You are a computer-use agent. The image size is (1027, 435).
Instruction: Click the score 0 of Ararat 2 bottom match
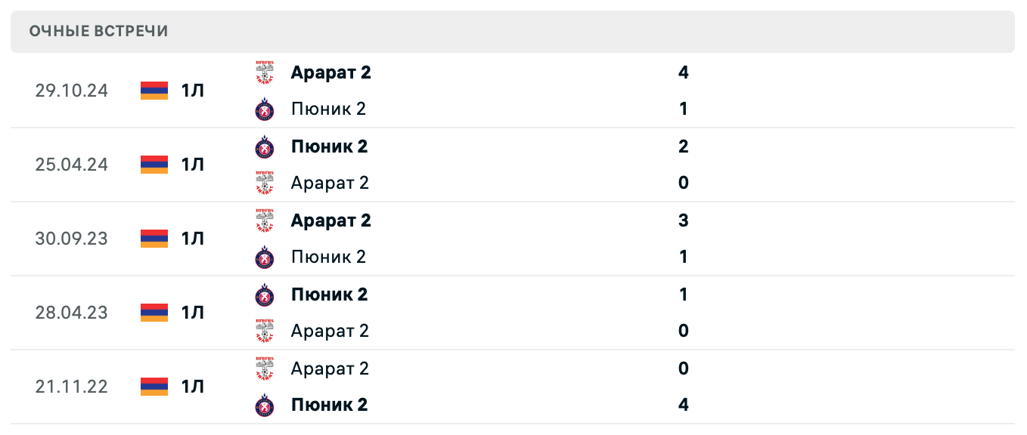pyautogui.click(x=683, y=369)
